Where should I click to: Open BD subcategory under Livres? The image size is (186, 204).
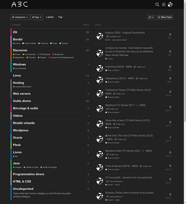pos(15,157)
